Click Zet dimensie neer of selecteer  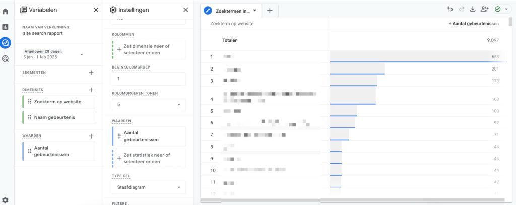pos(149,50)
